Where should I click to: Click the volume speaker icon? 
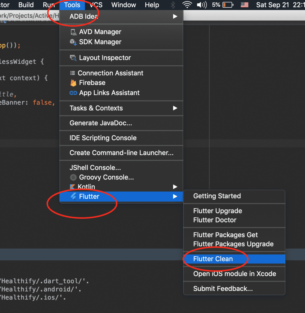[x=202, y=5]
